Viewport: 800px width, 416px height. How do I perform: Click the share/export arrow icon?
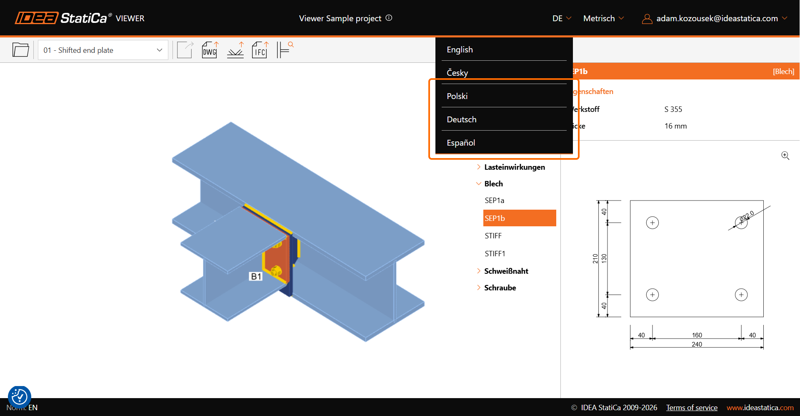tap(185, 50)
